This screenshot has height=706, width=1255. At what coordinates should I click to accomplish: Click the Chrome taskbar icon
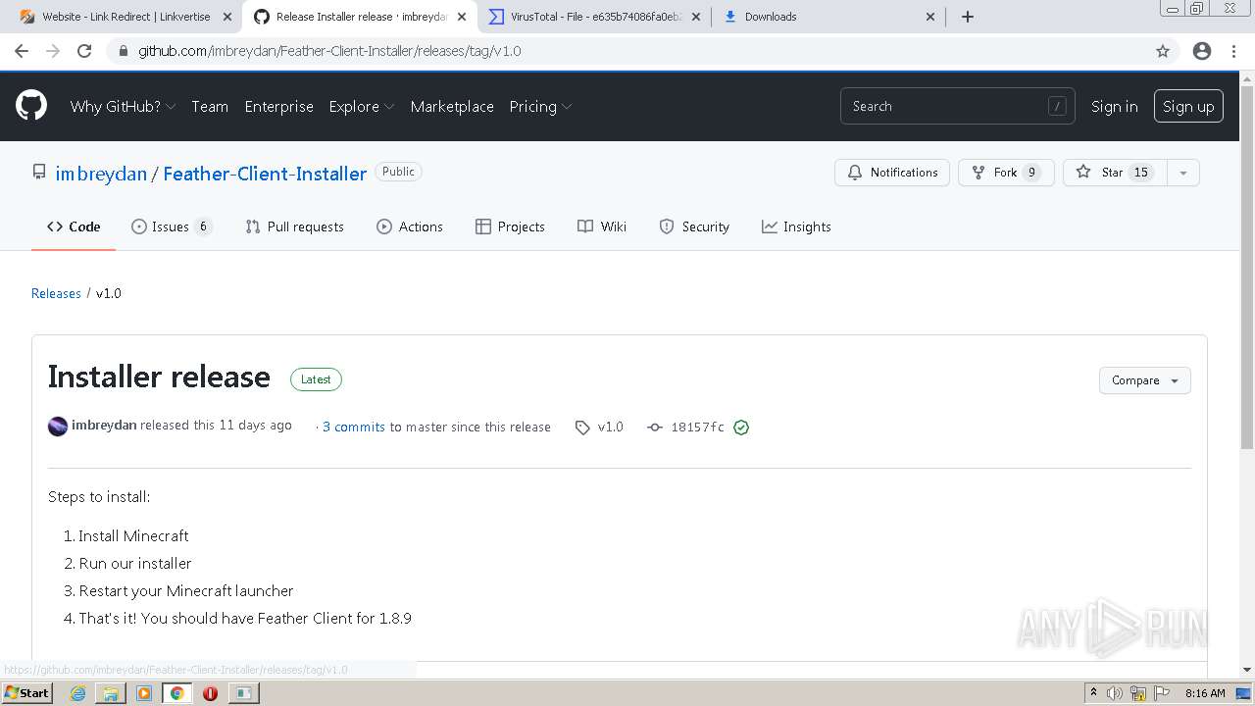177,693
